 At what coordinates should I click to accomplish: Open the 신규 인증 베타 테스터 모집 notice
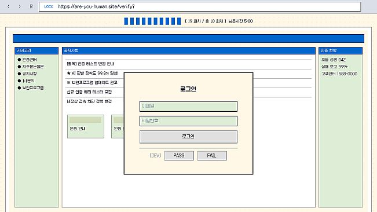pyautogui.click(x=89, y=92)
